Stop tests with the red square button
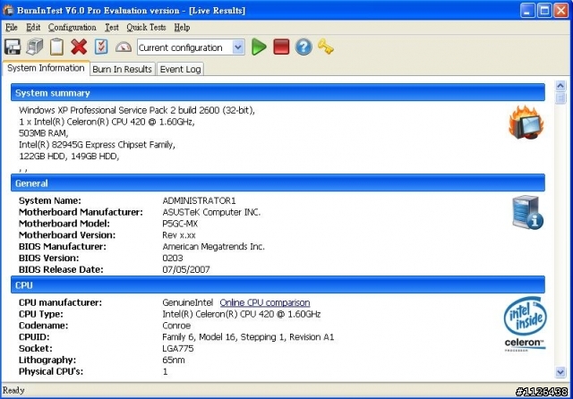573x399 pixels. click(x=281, y=47)
